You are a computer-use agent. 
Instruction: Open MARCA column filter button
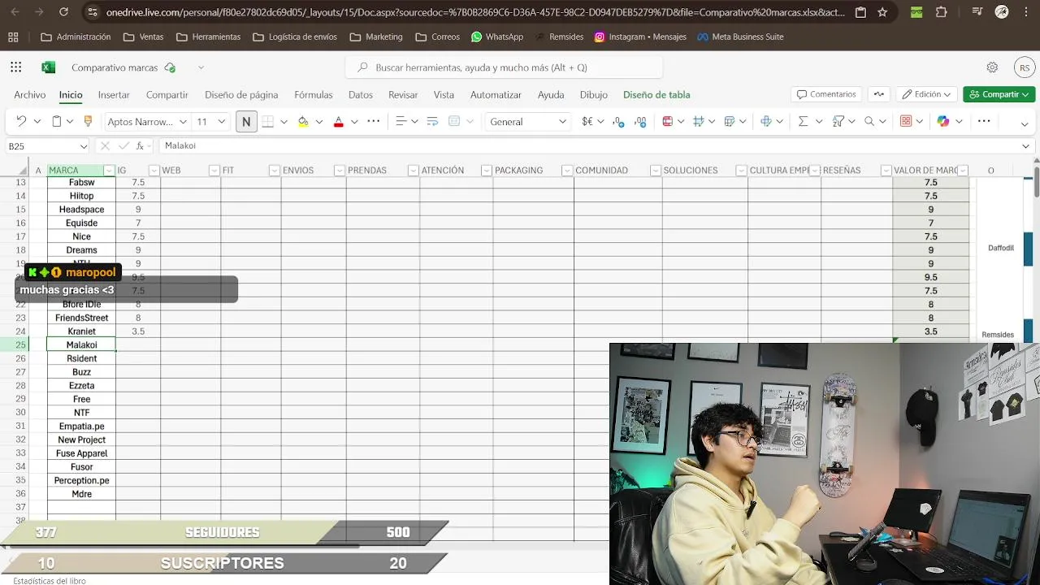tap(109, 171)
